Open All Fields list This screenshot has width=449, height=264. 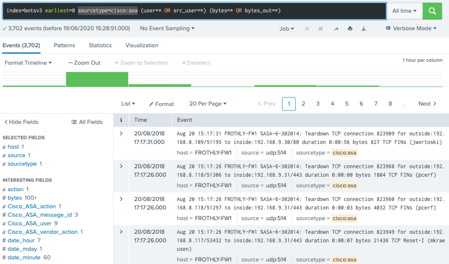click(87, 122)
